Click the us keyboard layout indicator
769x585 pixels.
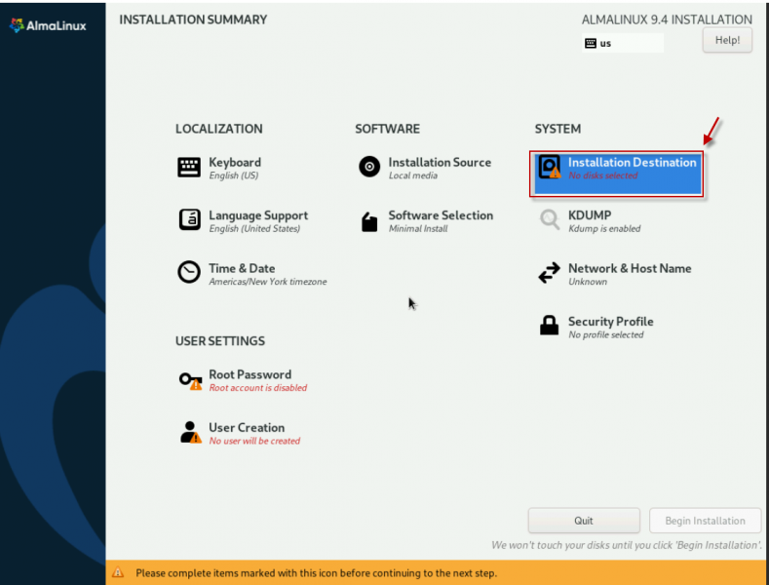pyautogui.click(x=623, y=43)
